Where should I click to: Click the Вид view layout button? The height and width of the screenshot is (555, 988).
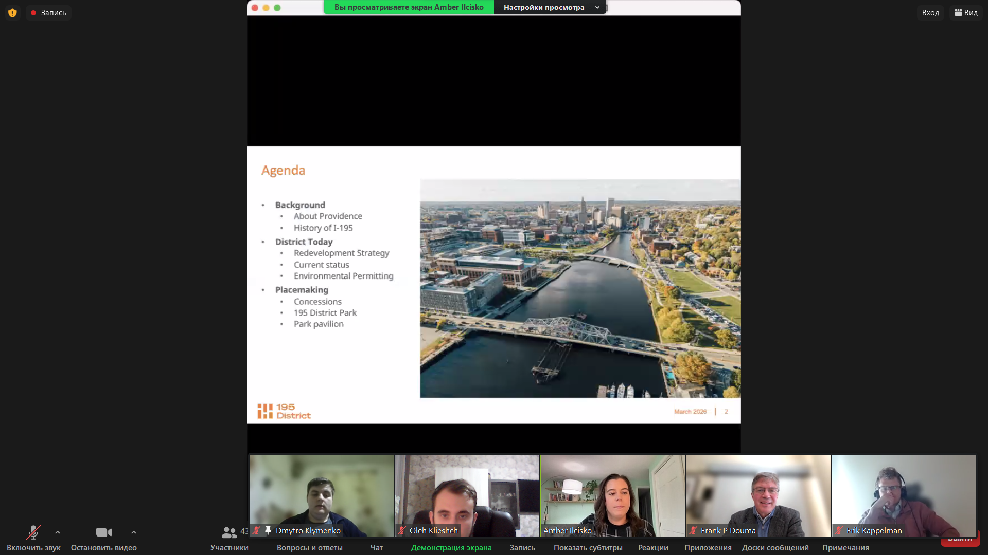click(966, 13)
